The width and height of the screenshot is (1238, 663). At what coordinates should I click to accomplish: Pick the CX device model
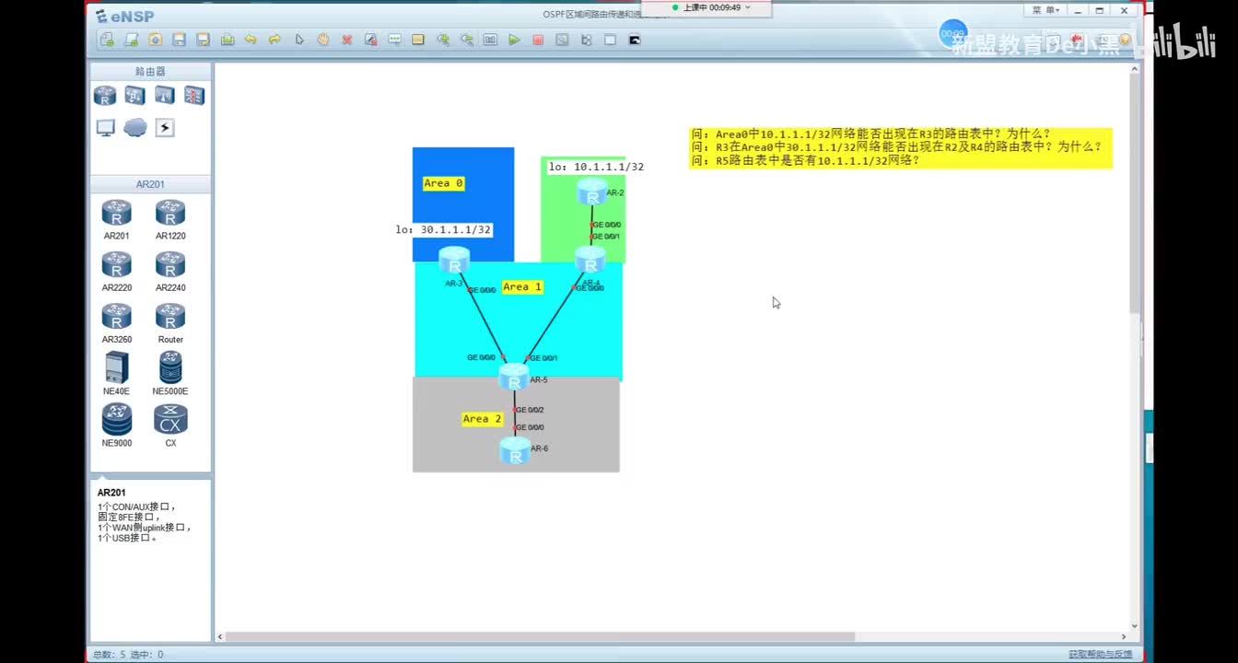click(170, 425)
